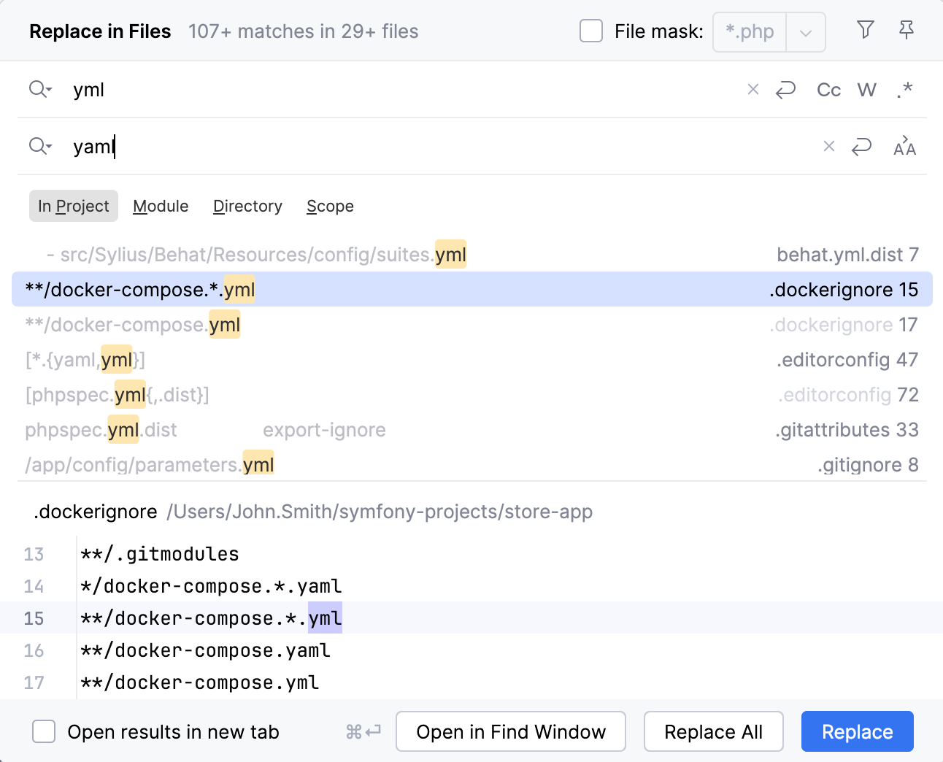Enable the File mask checkbox
Viewport: 943px width, 762px height.
[591, 31]
